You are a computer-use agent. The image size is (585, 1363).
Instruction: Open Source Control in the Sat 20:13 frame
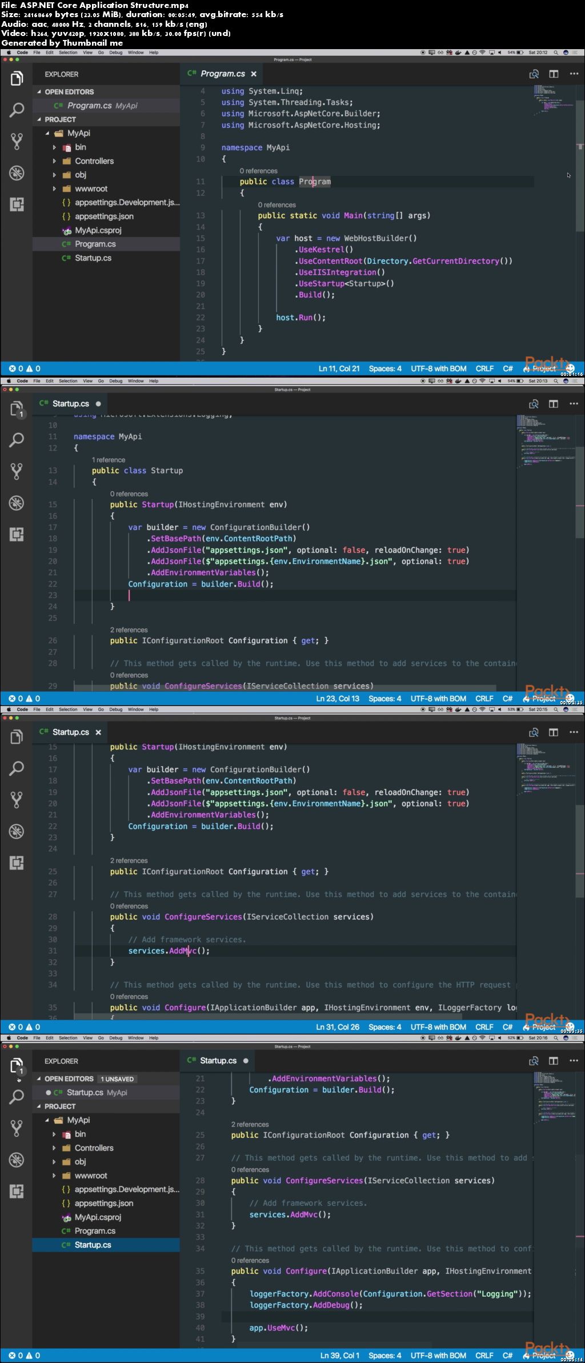pyautogui.click(x=17, y=471)
